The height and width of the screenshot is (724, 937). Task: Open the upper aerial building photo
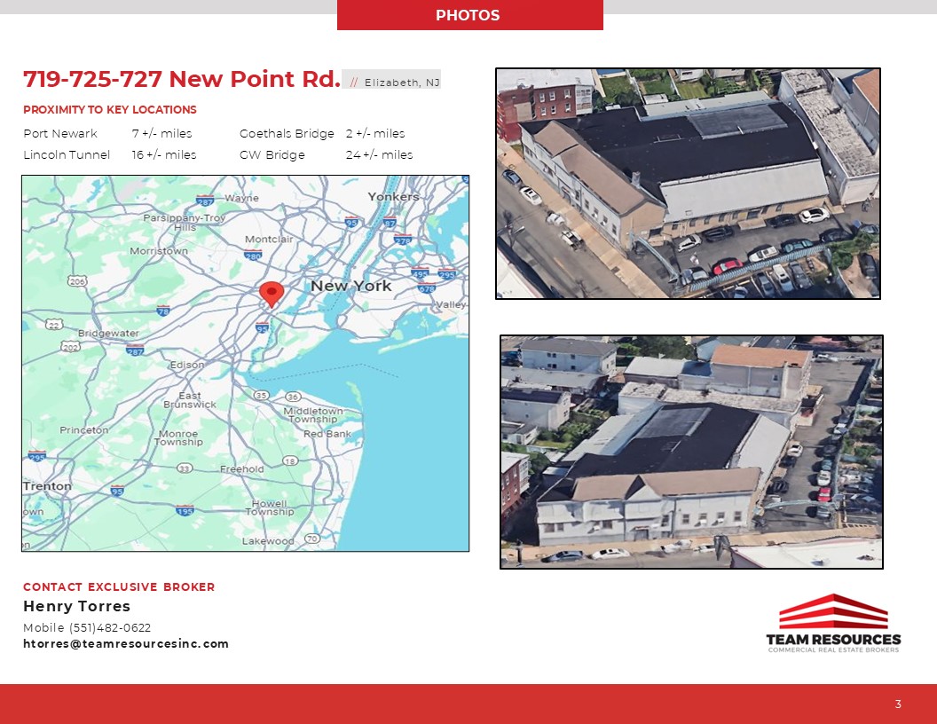click(688, 184)
